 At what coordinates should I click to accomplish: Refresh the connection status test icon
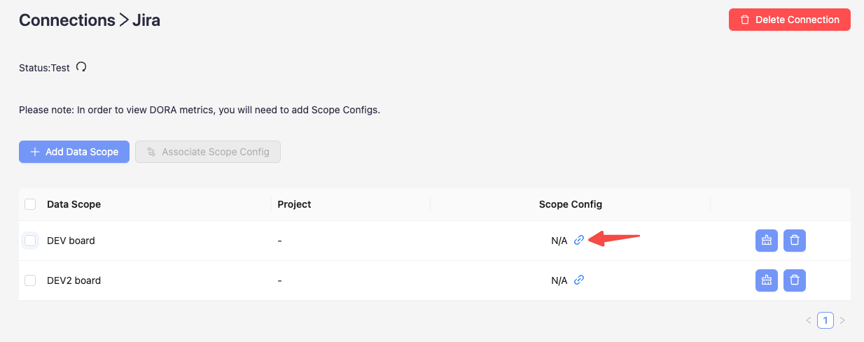click(x=81, y=67)
